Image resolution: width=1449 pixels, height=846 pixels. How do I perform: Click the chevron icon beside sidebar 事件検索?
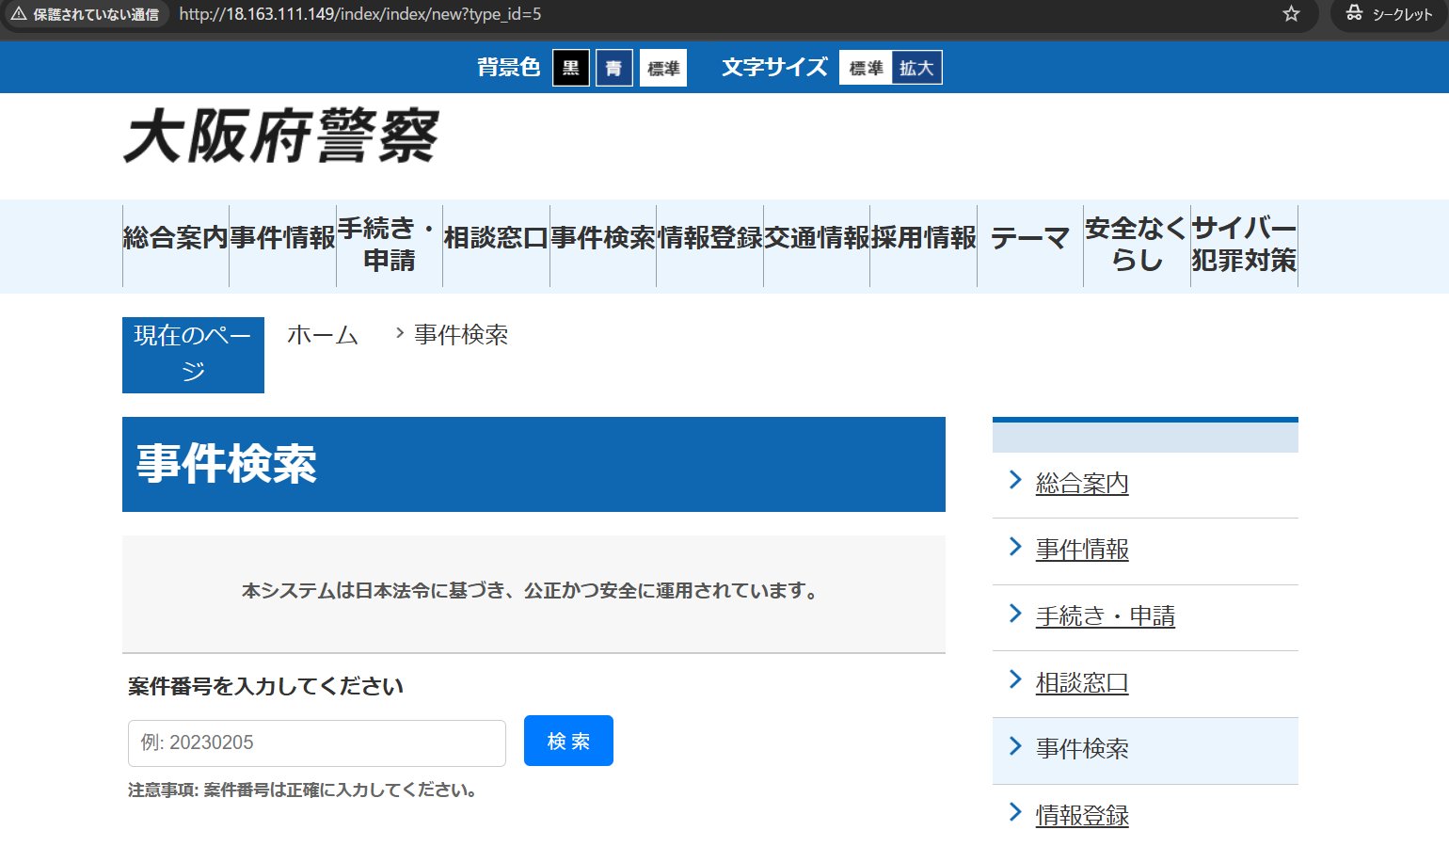1015,746
